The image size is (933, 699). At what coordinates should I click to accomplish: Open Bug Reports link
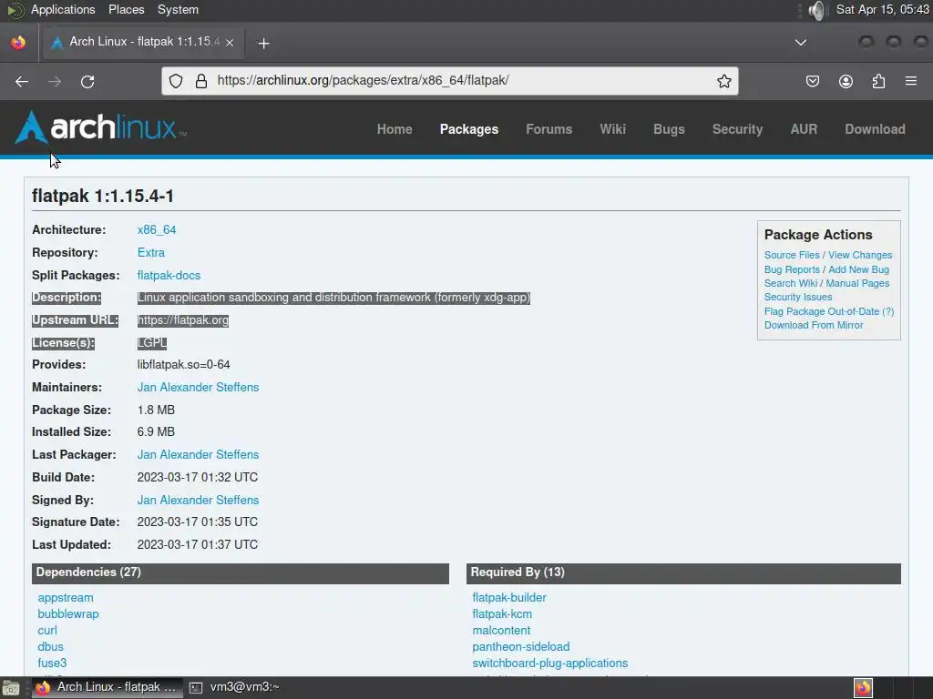(x=792, y=269)
